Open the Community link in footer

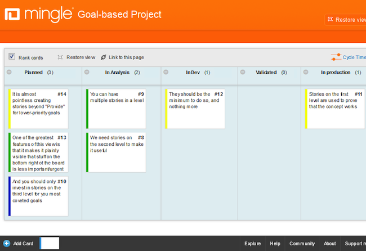302,244
